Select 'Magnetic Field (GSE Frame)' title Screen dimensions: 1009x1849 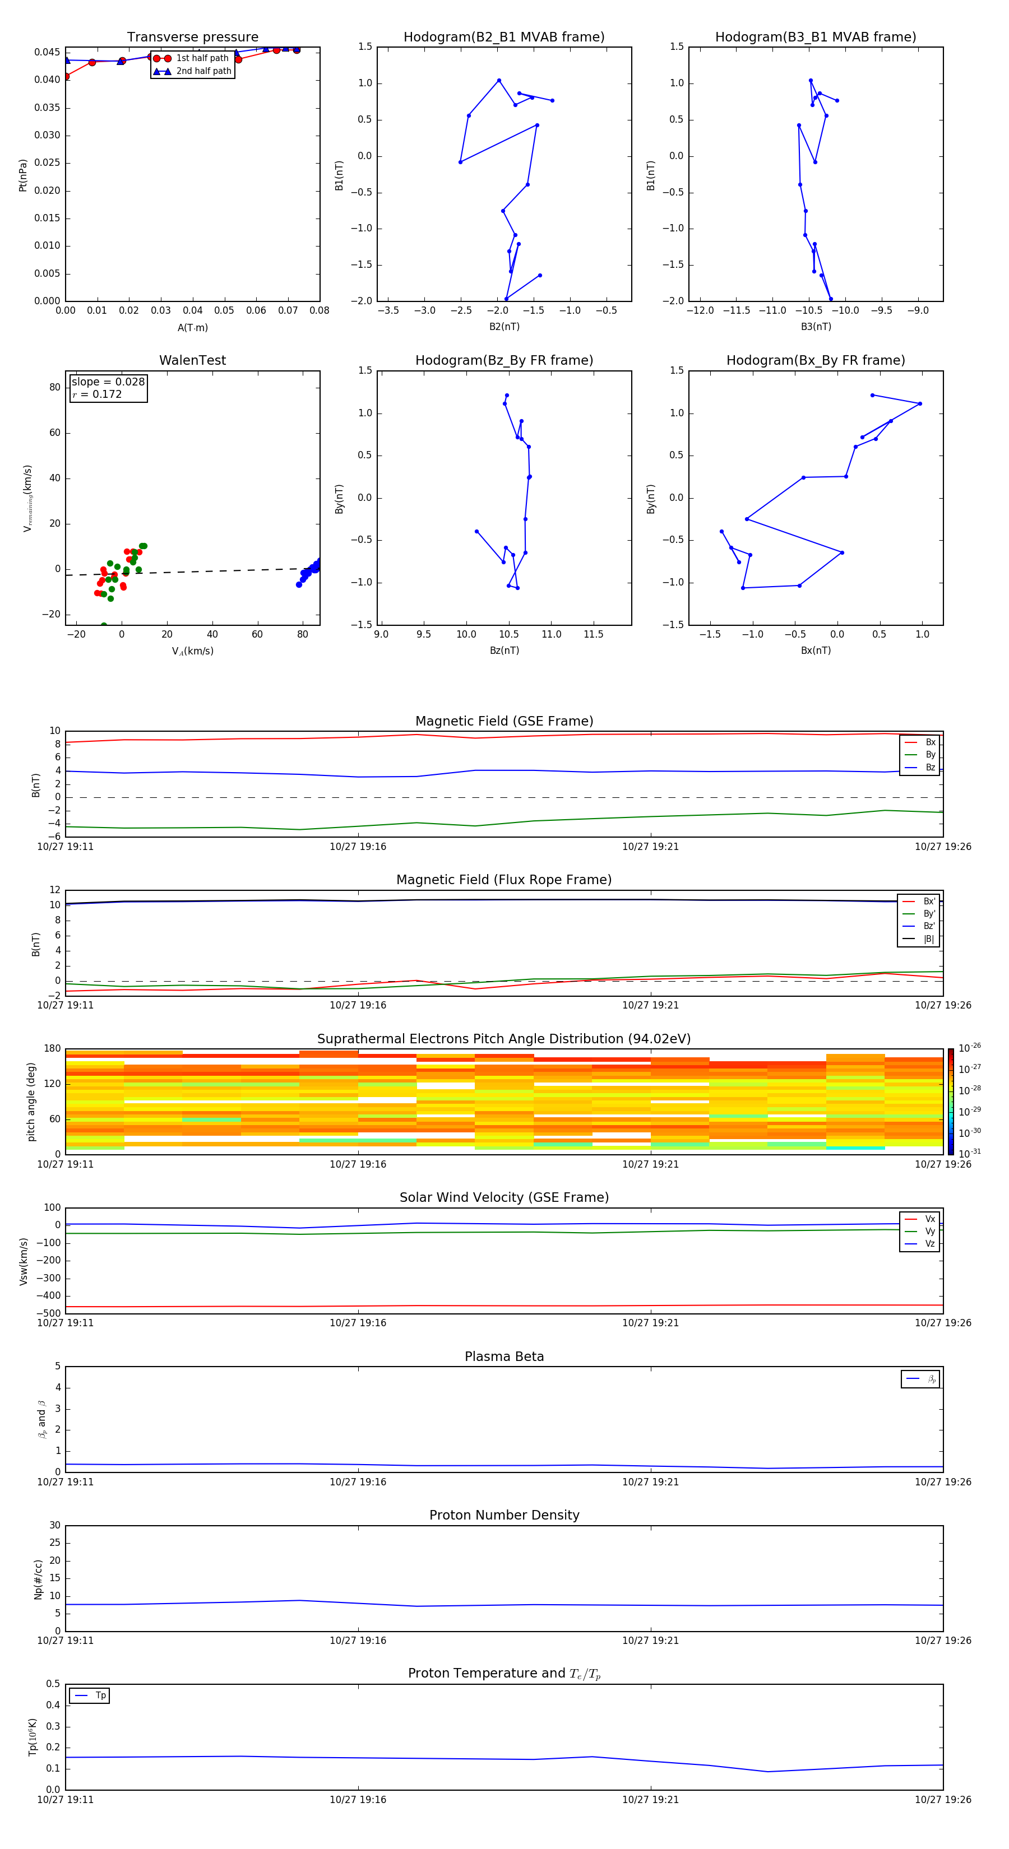pyautogui.click(x=504, y=721)
